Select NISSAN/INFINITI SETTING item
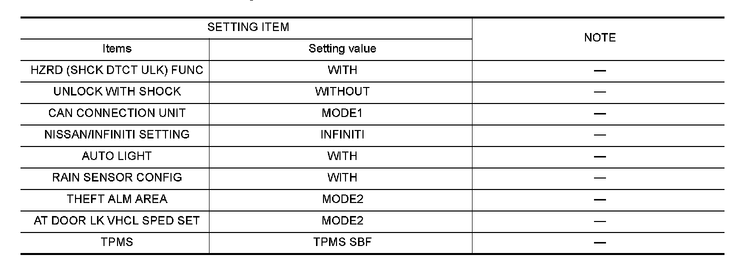This screenshot has width=752, height=275. tap(117, 134)
